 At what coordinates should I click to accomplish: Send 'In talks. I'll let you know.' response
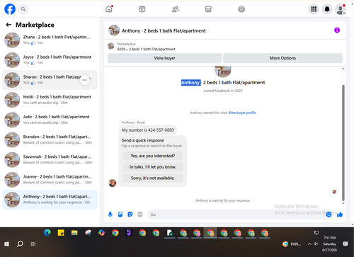pyautogui.click(x=153, y=167)
